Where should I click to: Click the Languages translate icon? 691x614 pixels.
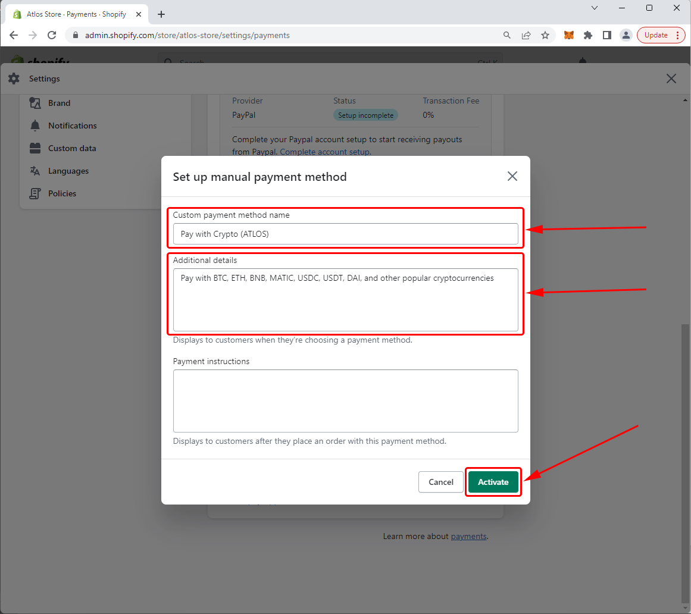tap(35, 171)
